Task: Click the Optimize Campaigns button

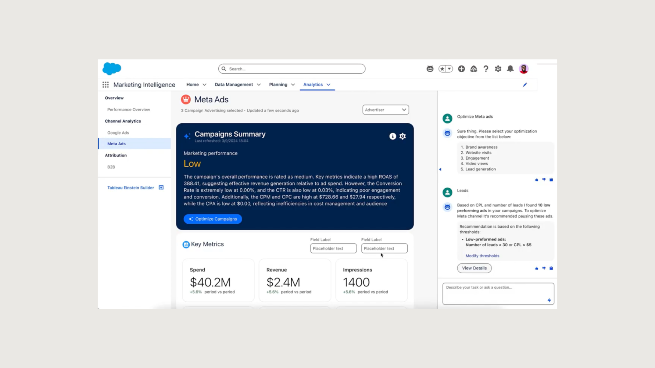Action: point(213,219)
